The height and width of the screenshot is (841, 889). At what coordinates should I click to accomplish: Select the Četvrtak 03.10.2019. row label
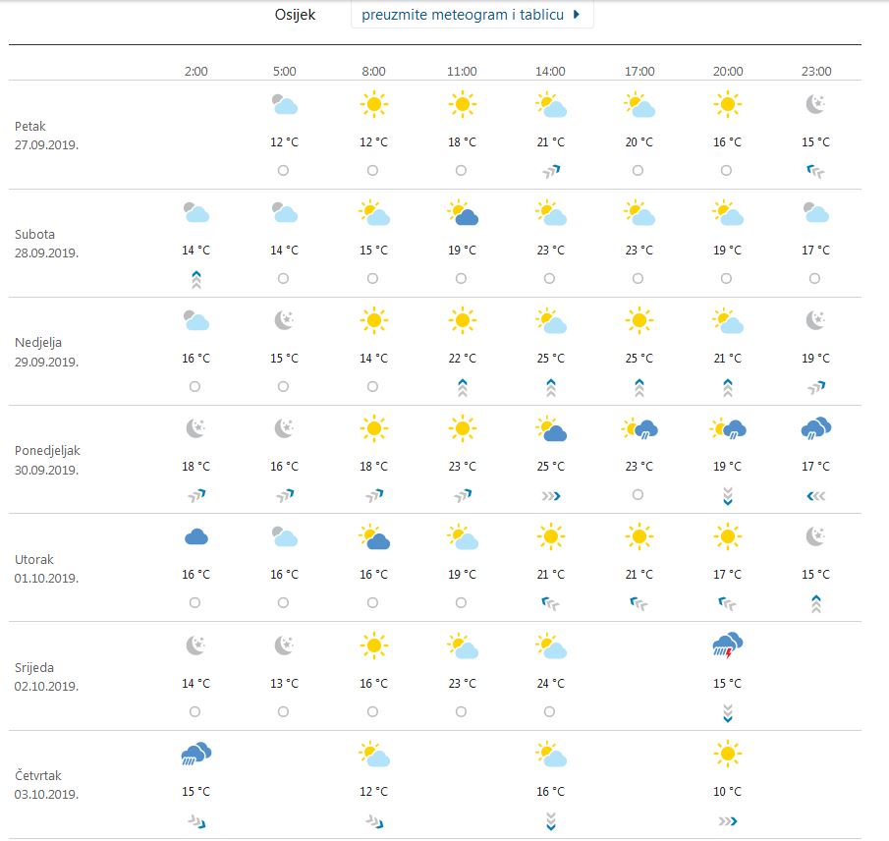[46, 784]
